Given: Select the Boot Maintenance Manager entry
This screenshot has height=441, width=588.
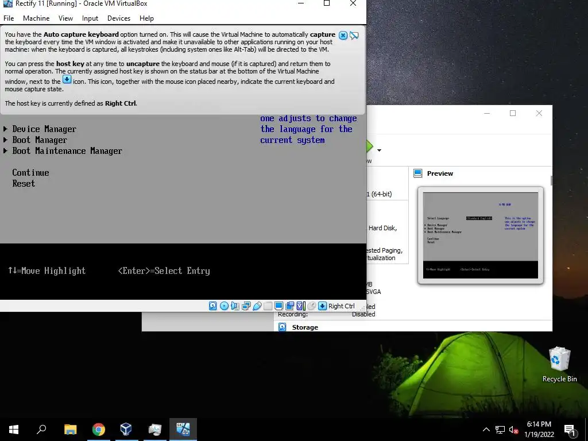Looking at the screenshot, I should coord(68,151).
